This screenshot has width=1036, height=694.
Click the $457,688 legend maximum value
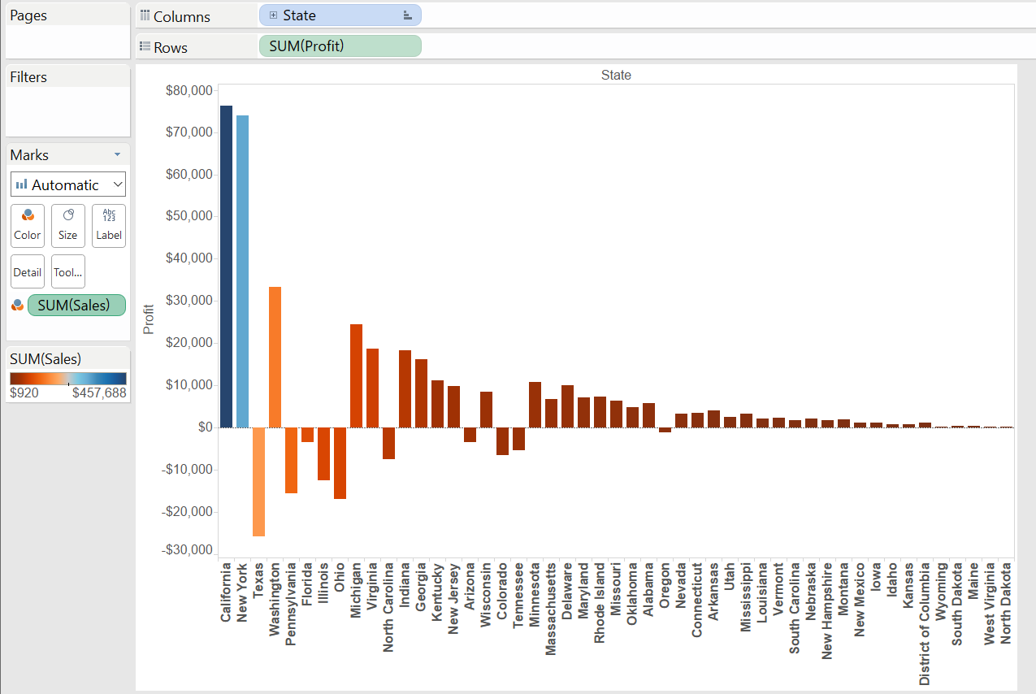pos(99,393)
